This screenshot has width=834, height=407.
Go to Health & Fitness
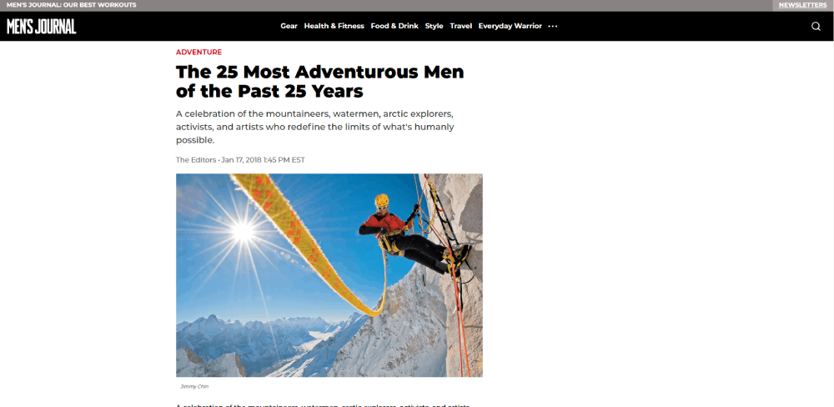334,26
